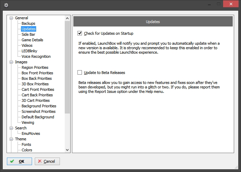Image resolution: width=241 pixels, height=172 pixels.
Task: Open Box Back Priorities
Action: (36, 78)
